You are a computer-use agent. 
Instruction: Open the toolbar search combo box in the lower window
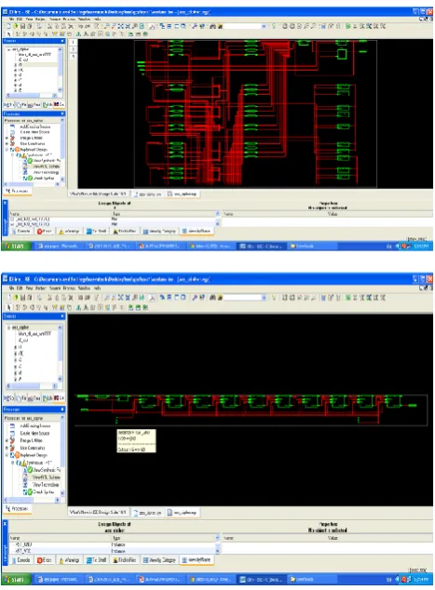[245, 297]
